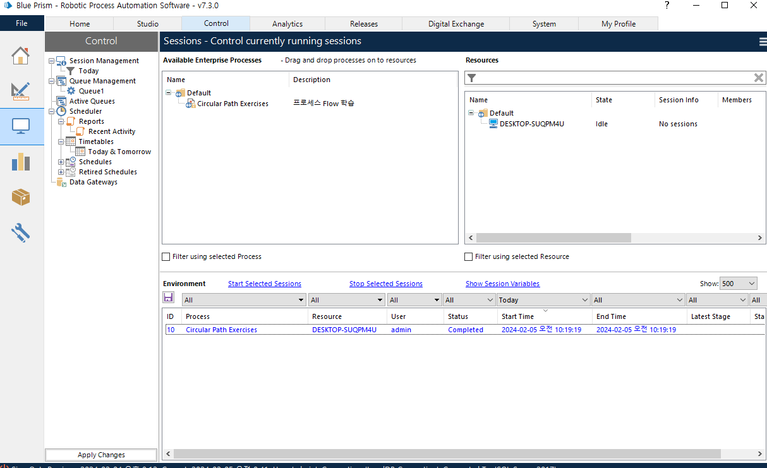Expand the Retired Schedules tree node

[x=61, y=172]
